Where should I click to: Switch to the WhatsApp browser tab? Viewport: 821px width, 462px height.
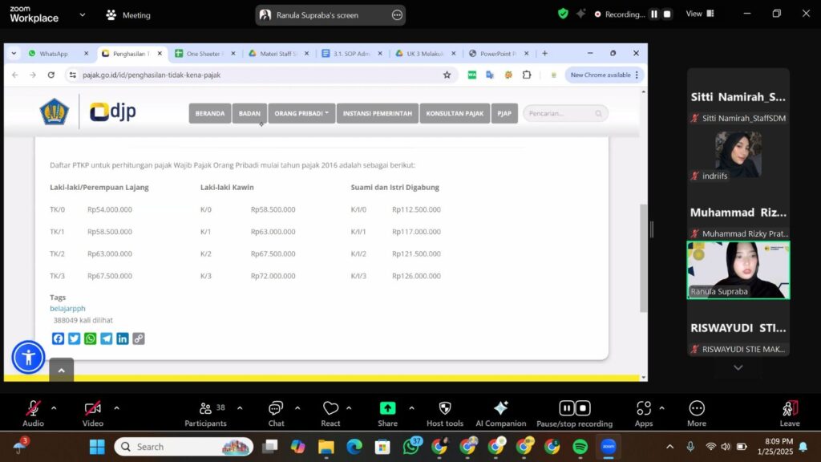click(54, 54)
